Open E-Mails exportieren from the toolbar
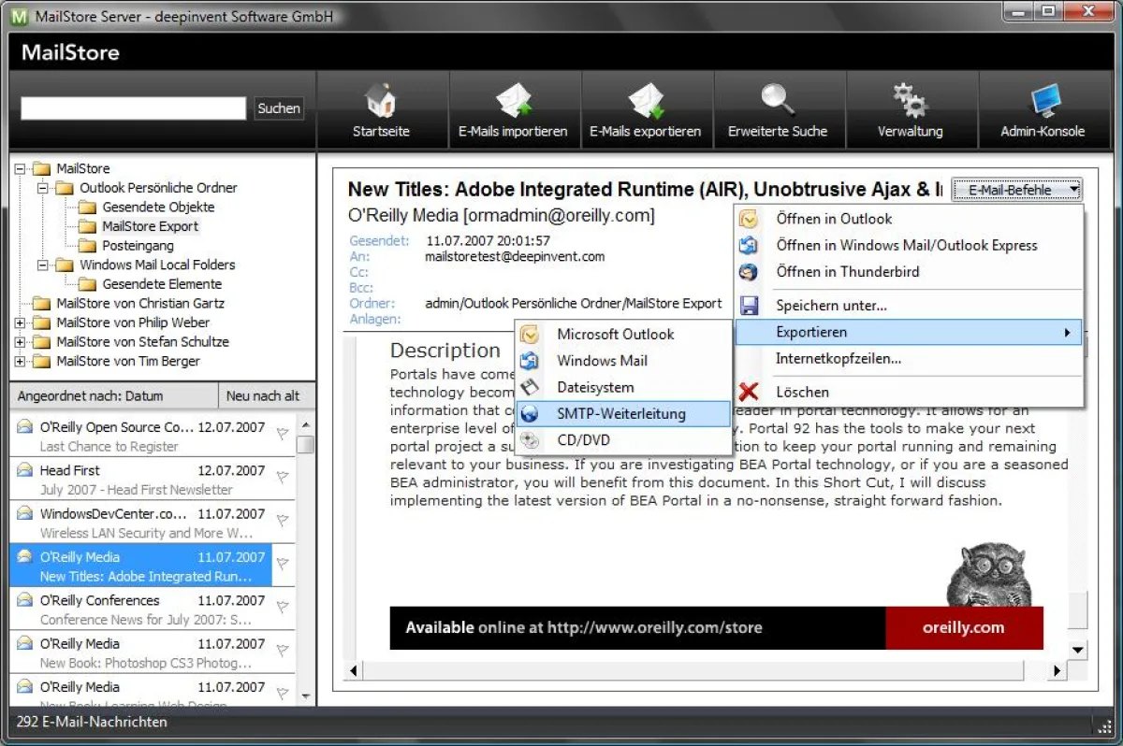 click(x=647, y=108)
